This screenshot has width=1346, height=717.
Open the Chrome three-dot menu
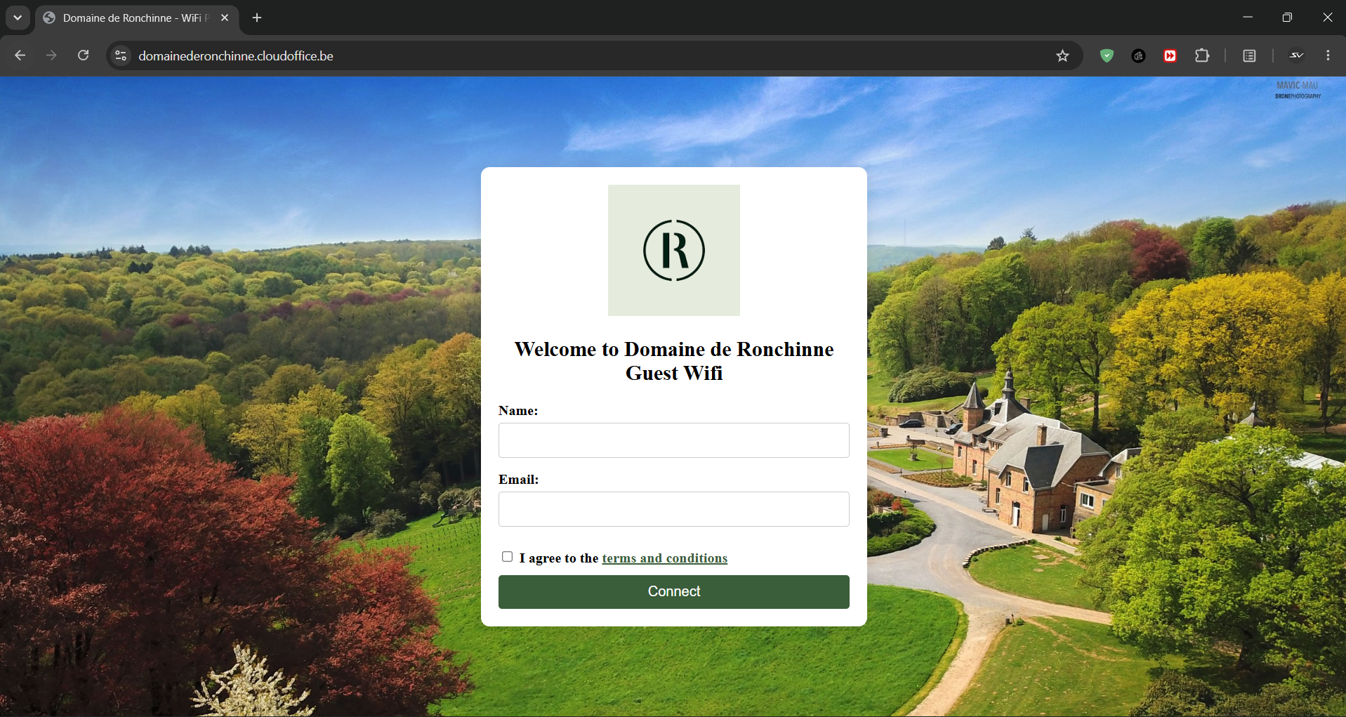(x=1328, y=55)
